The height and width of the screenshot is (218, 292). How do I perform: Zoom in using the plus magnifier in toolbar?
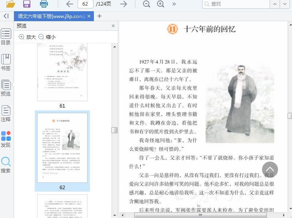point(161,4)
